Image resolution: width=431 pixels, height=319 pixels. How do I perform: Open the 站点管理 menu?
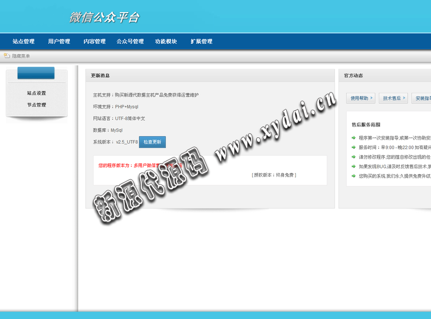point(24,41)
